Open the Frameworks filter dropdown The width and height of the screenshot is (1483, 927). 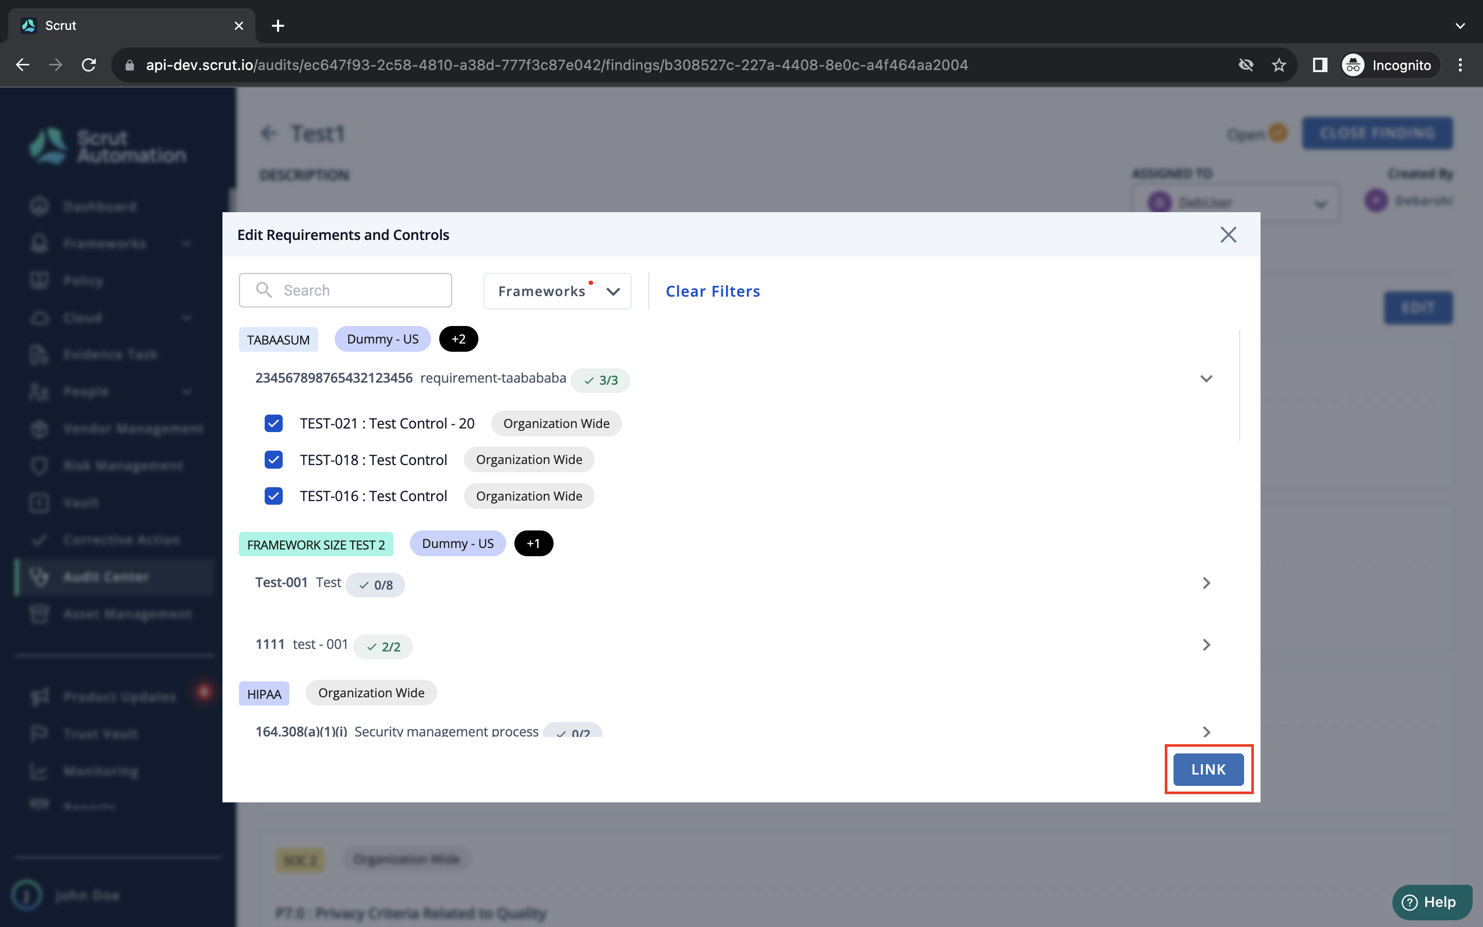pos(557,291)
